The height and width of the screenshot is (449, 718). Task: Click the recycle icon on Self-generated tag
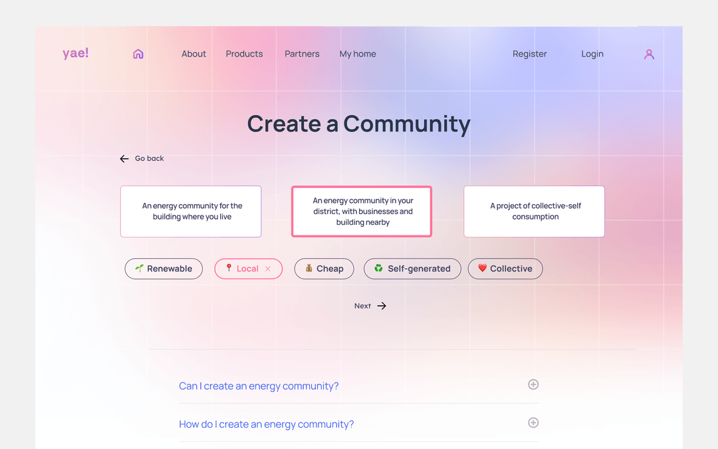(x=378, y=269)
